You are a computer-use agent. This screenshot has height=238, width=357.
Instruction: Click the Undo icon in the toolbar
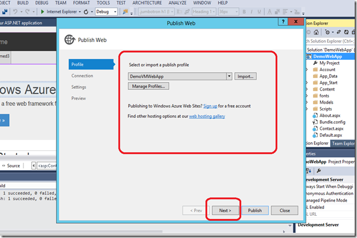coord(15,11)
